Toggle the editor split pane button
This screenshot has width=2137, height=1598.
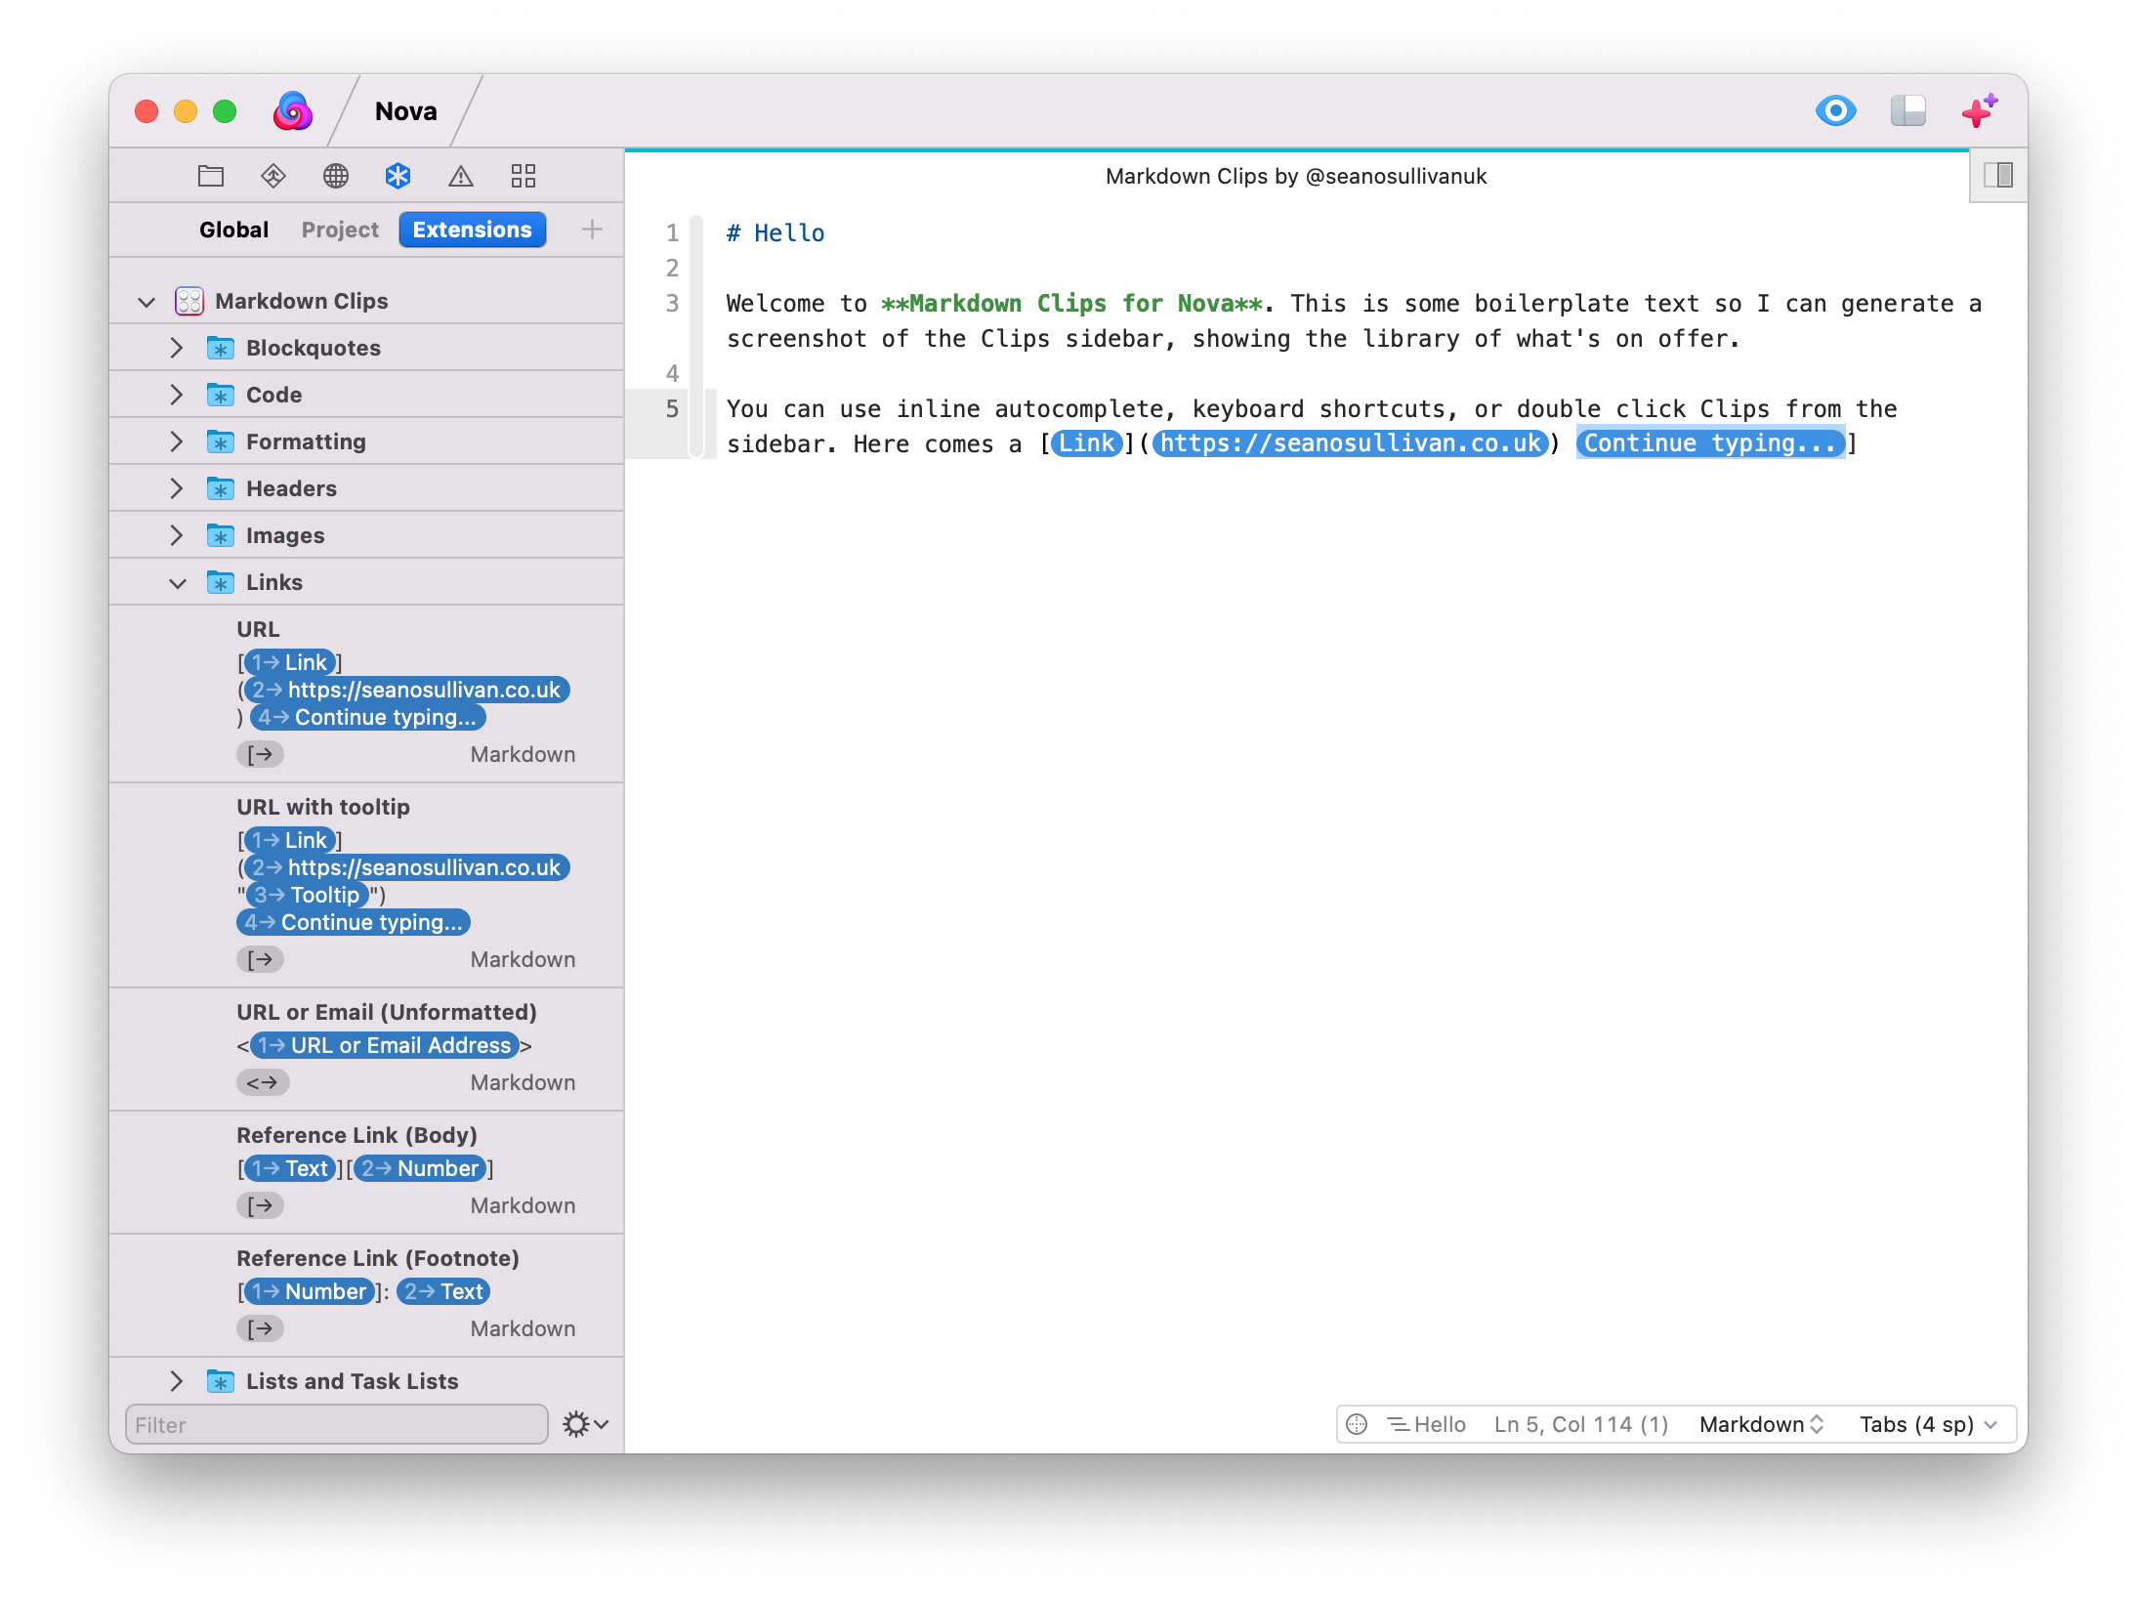(1997, 176)
